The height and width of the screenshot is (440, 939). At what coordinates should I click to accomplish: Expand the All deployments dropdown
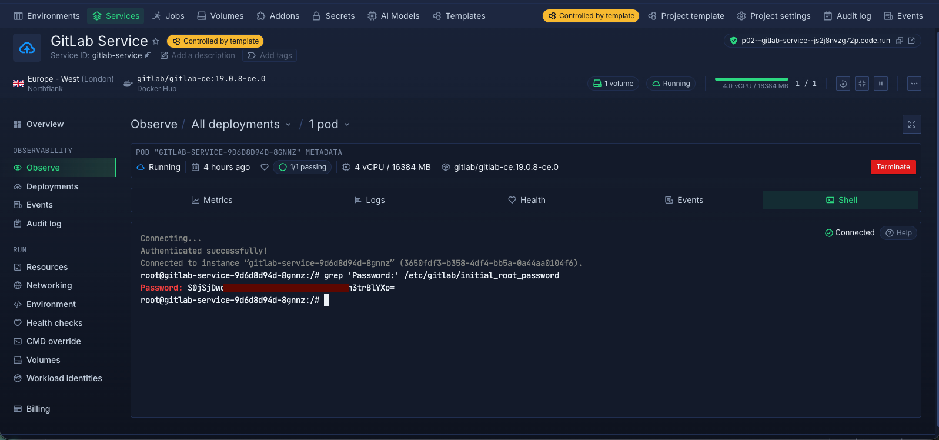pyautogui.click(x=241, y=124)
